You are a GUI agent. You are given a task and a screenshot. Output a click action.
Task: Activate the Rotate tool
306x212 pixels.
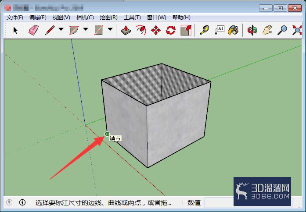171,30
